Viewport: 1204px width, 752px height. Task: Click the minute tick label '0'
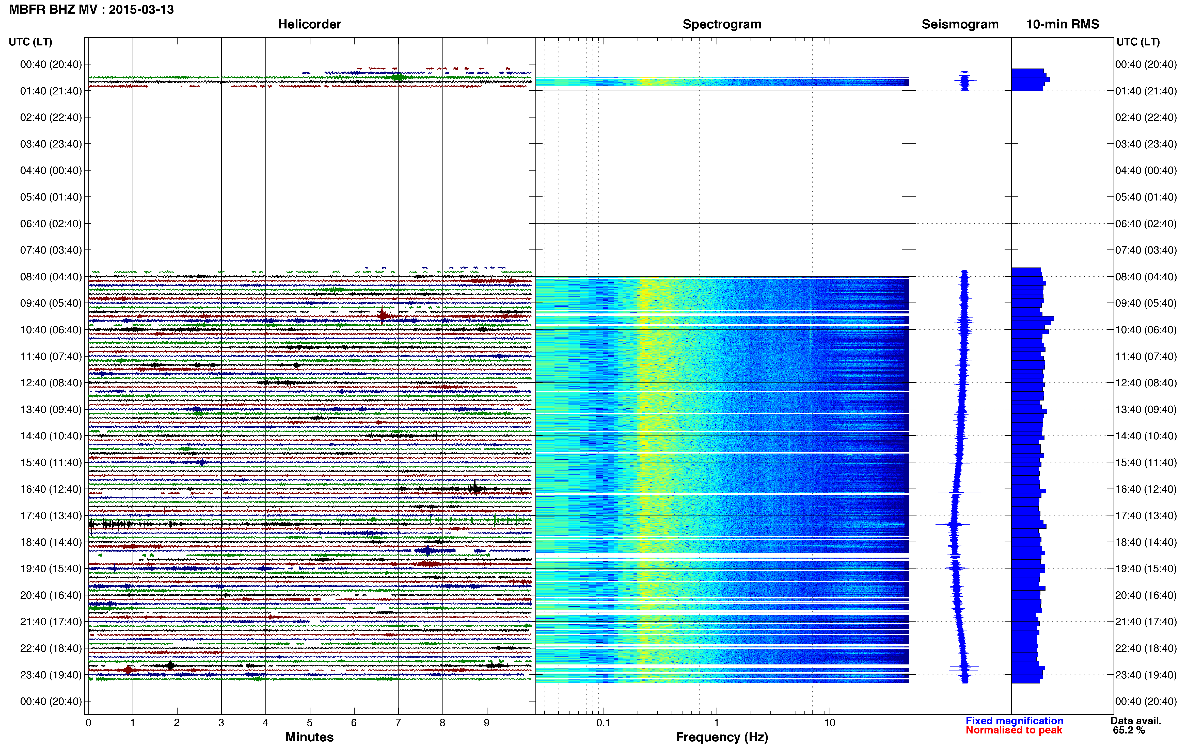point(88,723)
